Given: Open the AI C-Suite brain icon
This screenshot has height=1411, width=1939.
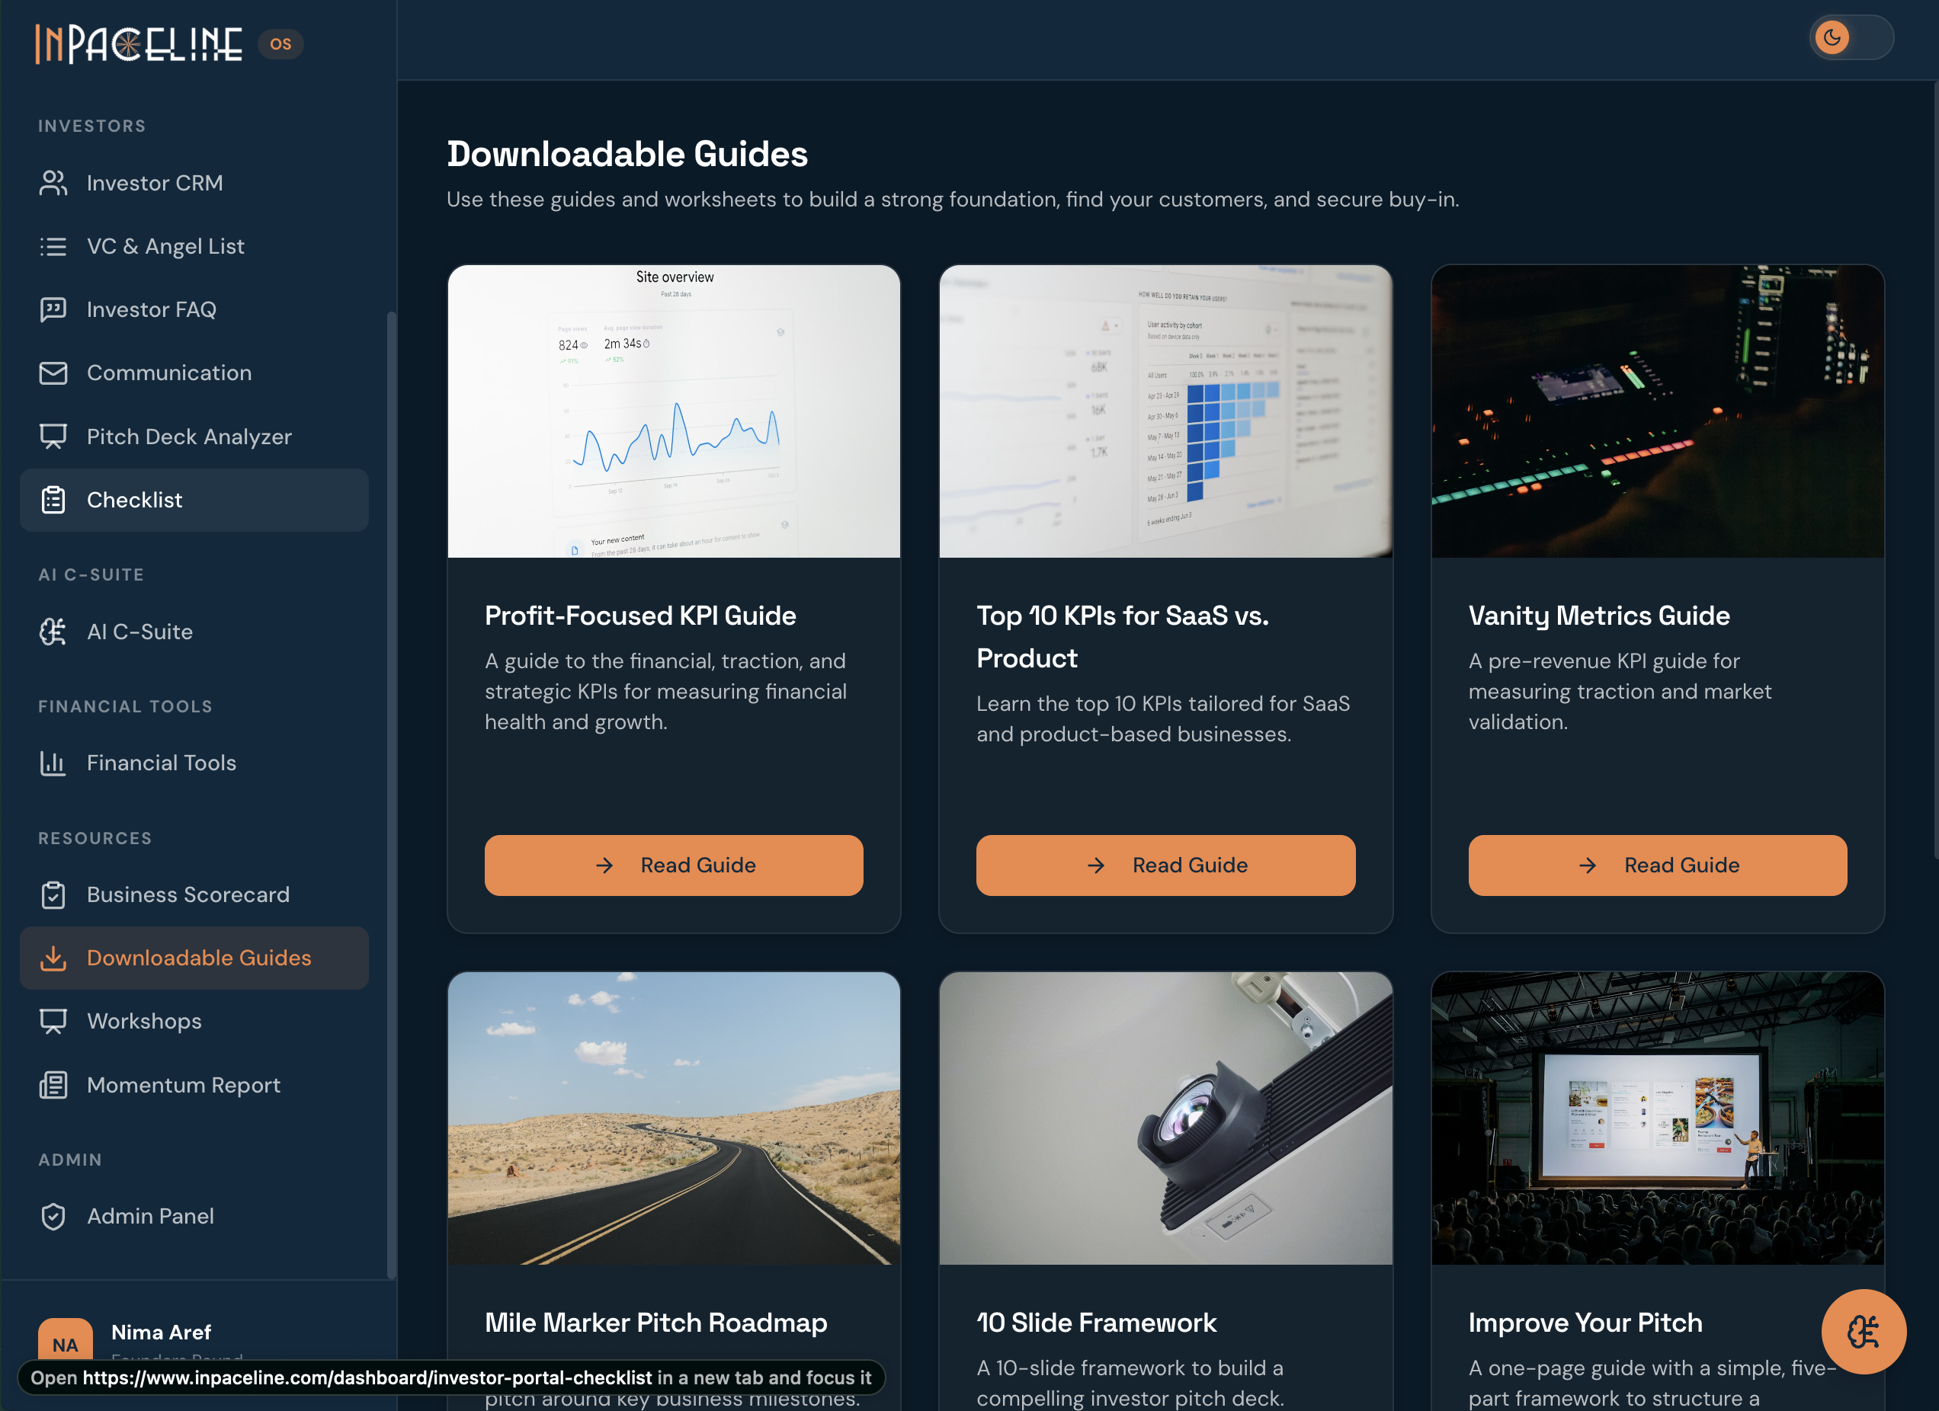Looking at the screenshot, I should click(53, 632).
